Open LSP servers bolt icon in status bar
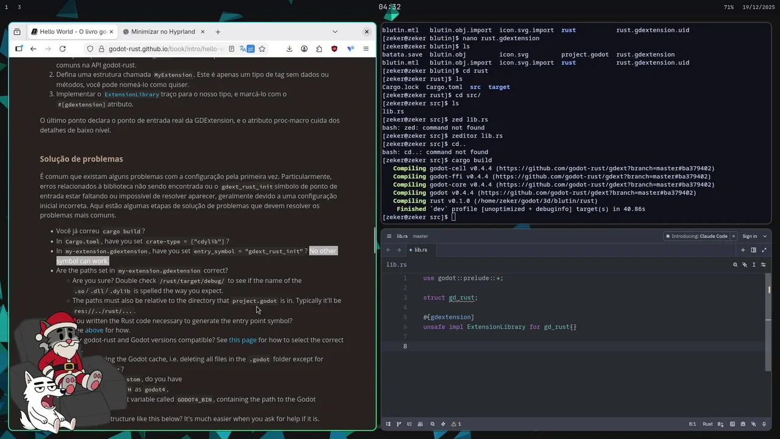This screenshot has height=439, width=780. point(443,424)
